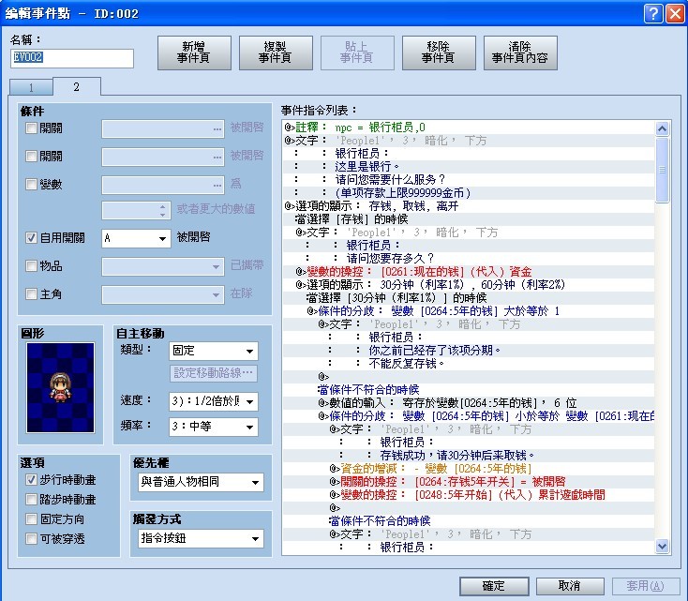The image size is (688, 601).
Task: Select 请问您要存多久 text line
Action: [468, 258]
